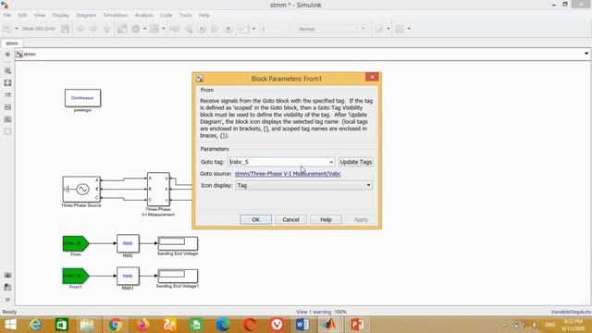Click the View 1 warning status link
Viewport: 592px width, 333px height.
coord(314,312)
